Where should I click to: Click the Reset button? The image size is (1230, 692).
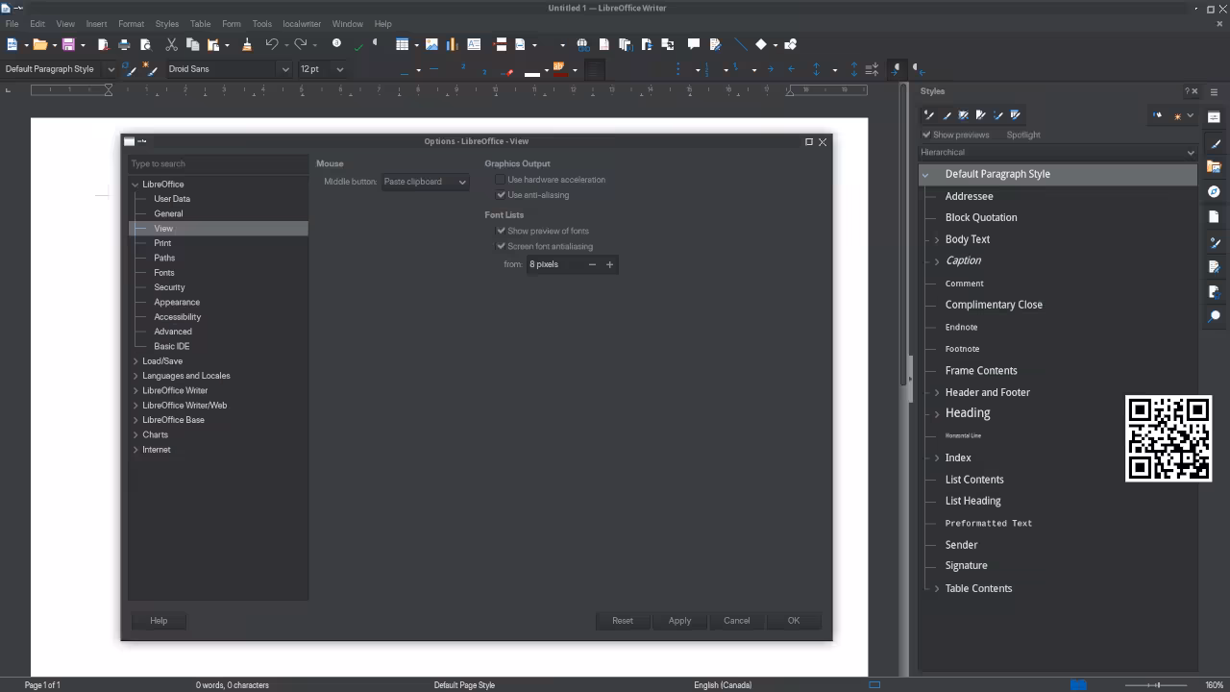coord(623,621)
